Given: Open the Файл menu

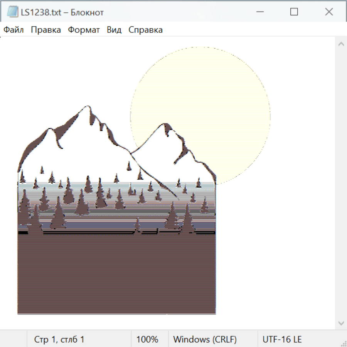Looking at the screenshot, I should (14, 30).
